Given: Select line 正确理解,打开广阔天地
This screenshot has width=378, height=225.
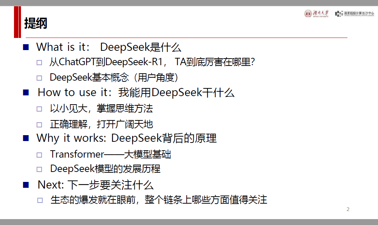Looking at the screenshot, I should click(101, 124).
